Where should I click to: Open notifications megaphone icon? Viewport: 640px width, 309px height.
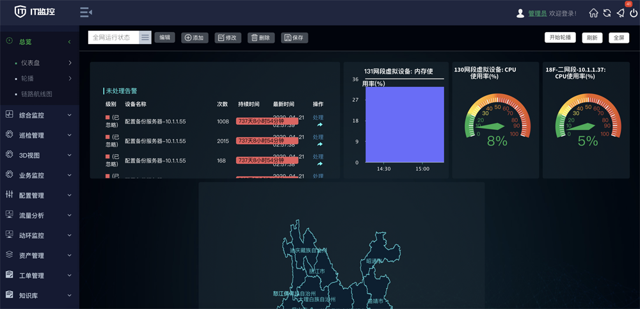pos(620,13)
